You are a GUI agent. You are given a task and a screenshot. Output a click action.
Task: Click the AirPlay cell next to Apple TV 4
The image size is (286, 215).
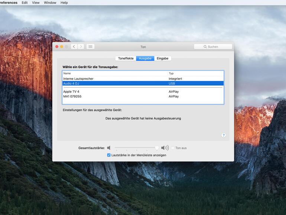174,92
